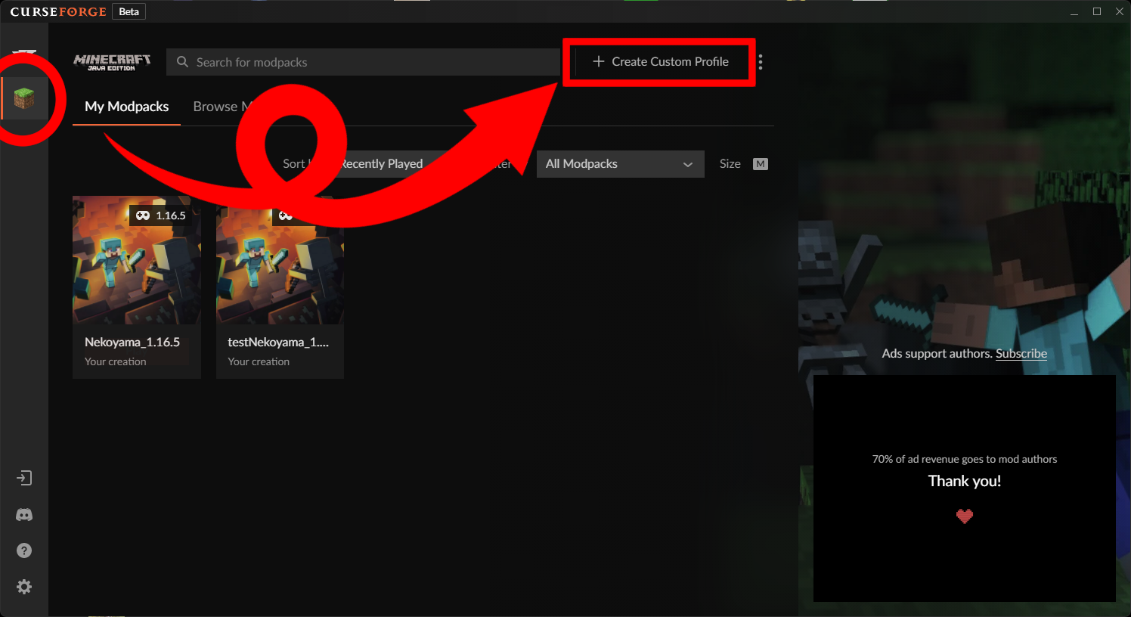1131x617 pixels.
Task: Click the Minecraft Java Edition logo
Action: click(112, 62)
